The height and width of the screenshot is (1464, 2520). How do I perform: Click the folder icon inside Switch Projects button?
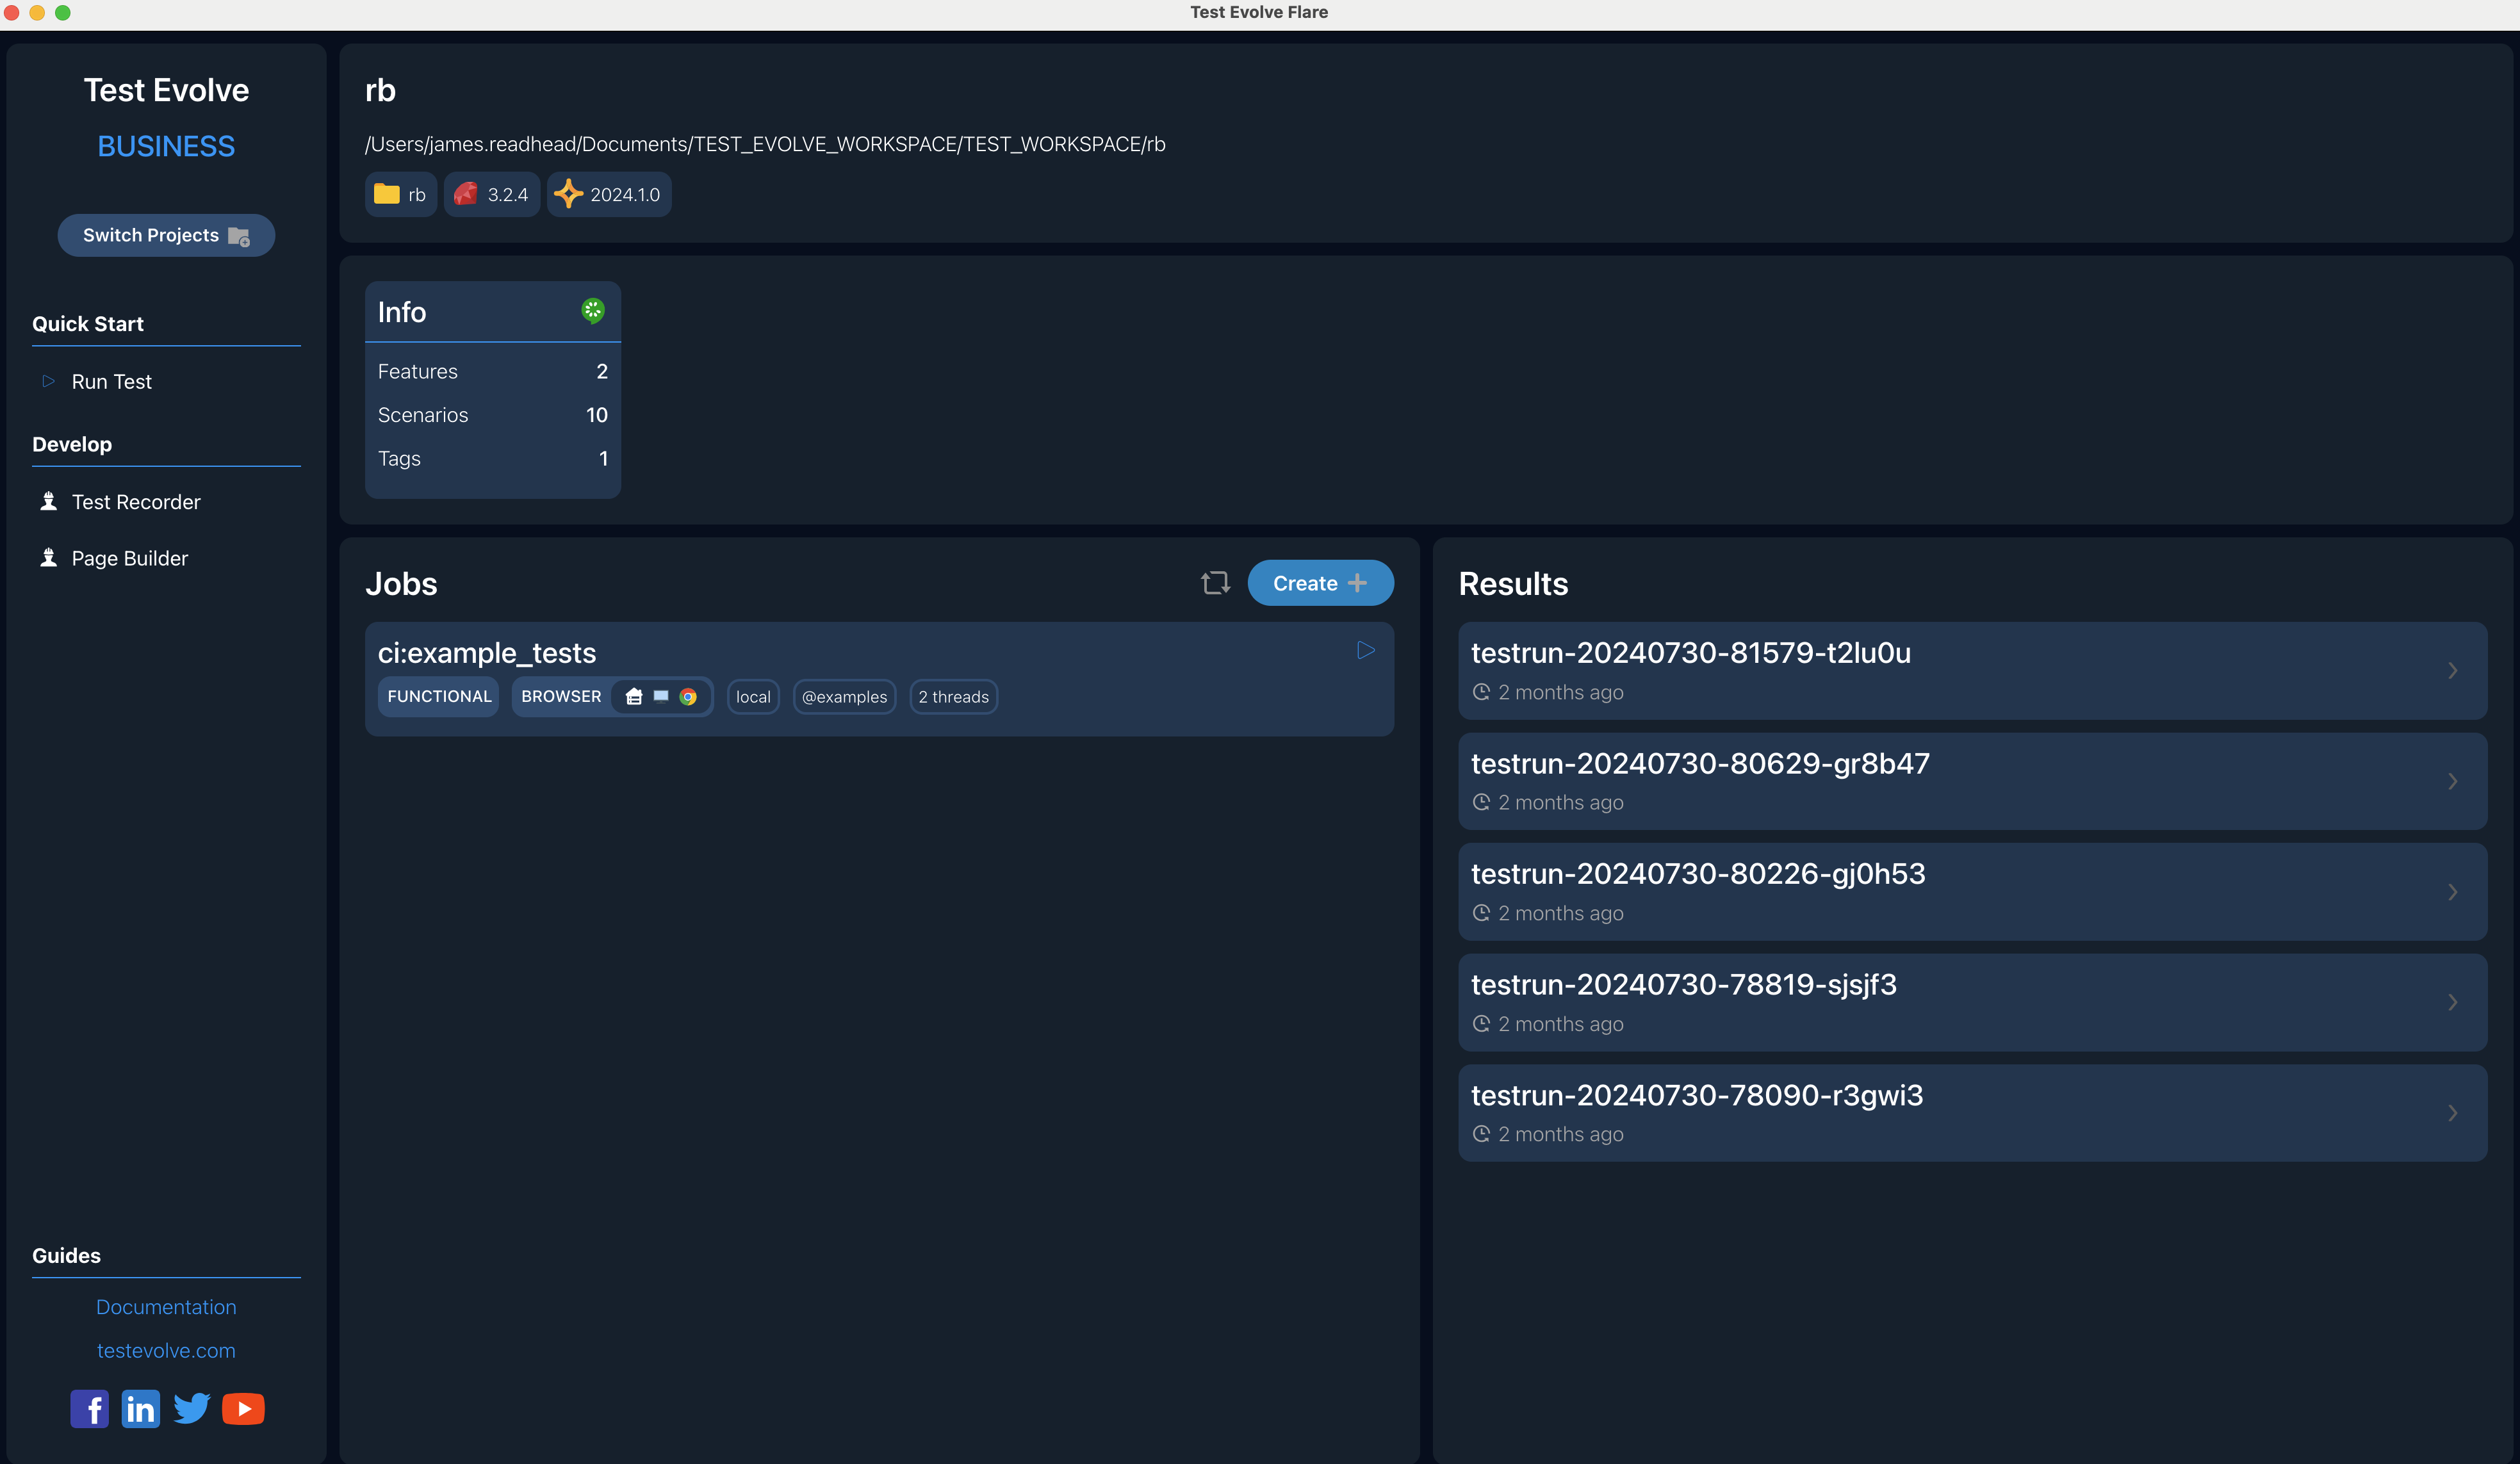239,237
